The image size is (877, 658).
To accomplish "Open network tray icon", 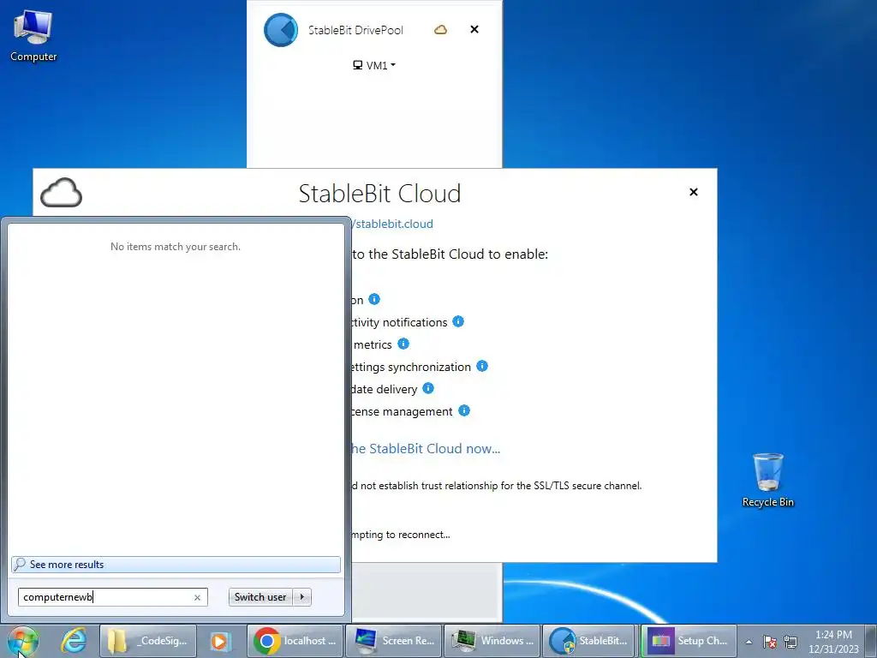I will coord(790,641).
